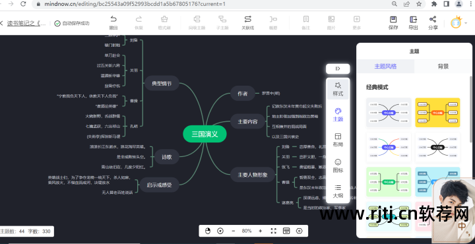Select the 无人顾老百姓饥渴 subtopic
The height and width of the screenshot is (244, 475).
pyautogui.click(x=117, y=193)
